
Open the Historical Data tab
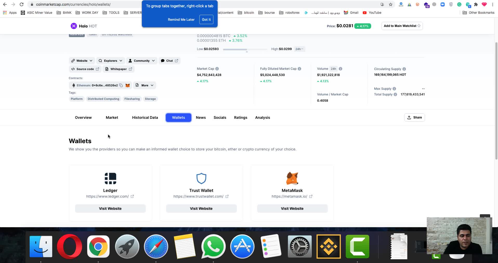coord(145,117)
